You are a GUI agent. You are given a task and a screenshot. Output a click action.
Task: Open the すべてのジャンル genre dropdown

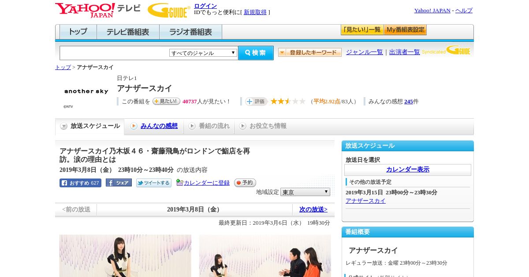[x=203, y=53]
